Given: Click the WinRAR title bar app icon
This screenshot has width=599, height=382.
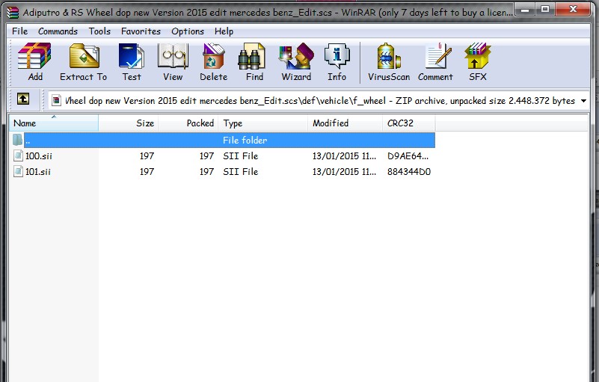Looking at the screenshot, I should [13, 13].
